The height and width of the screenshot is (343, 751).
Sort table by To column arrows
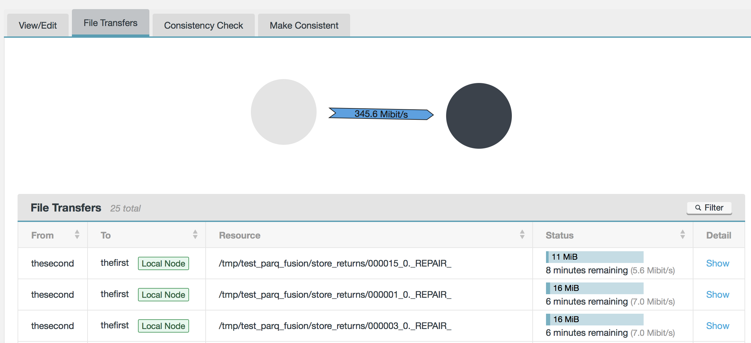pyautogui.click(x=195, y=234)
